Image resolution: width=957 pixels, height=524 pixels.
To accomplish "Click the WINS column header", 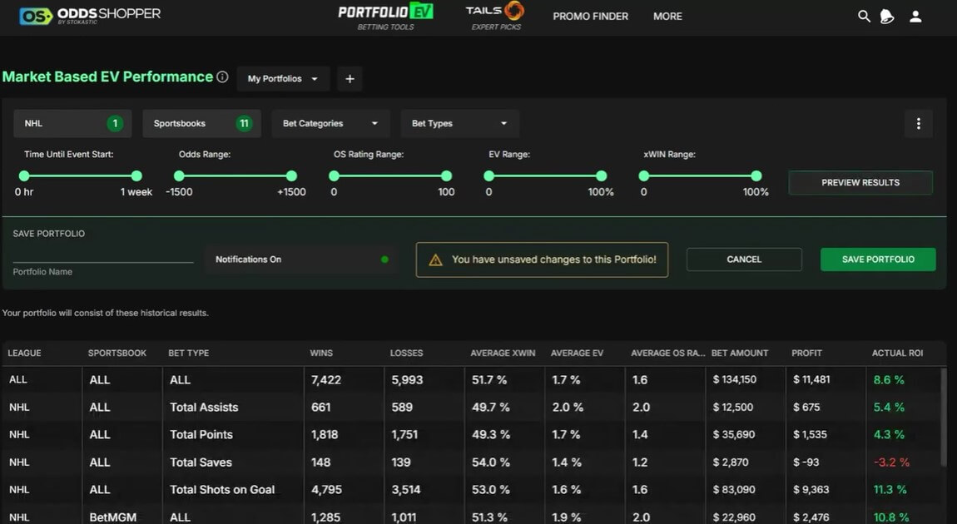I will click(321, 353).
